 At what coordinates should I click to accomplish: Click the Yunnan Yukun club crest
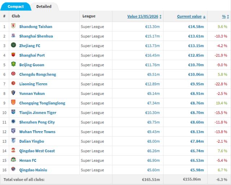pos(13,93)
